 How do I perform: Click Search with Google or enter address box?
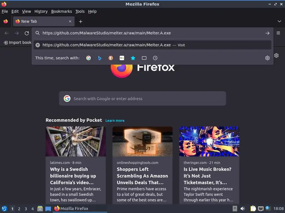point(142,98)
